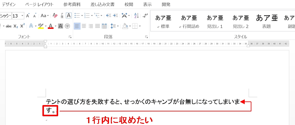295x125 pixels.
Task: Click the left indent box on ruler
Action: click(45, 47)
